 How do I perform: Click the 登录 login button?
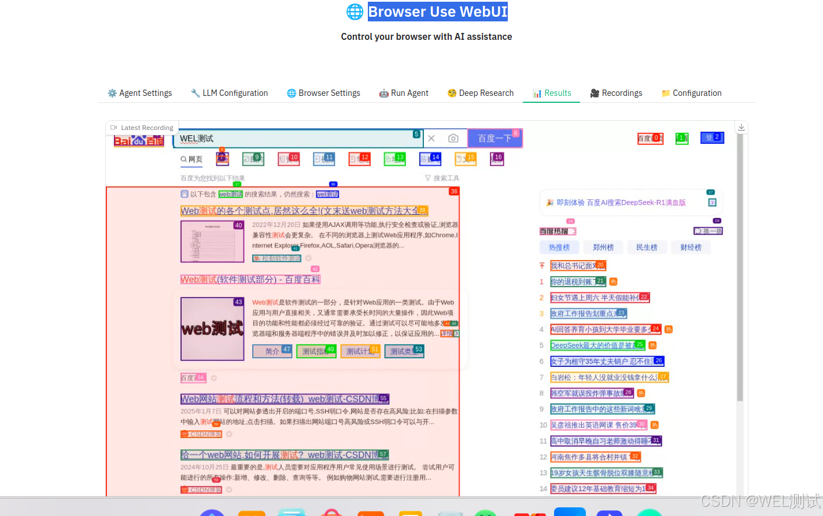712,138
